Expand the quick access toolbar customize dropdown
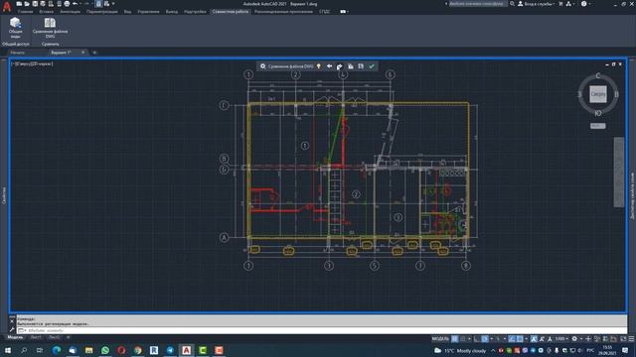This screenshot has width=636, height=357. [x=113, y=4]
